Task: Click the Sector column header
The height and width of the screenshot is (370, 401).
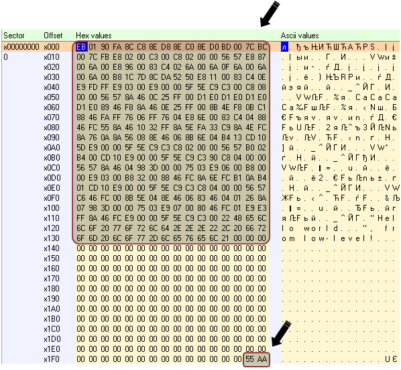Action: pyautogui.click(x=14, y=36)
